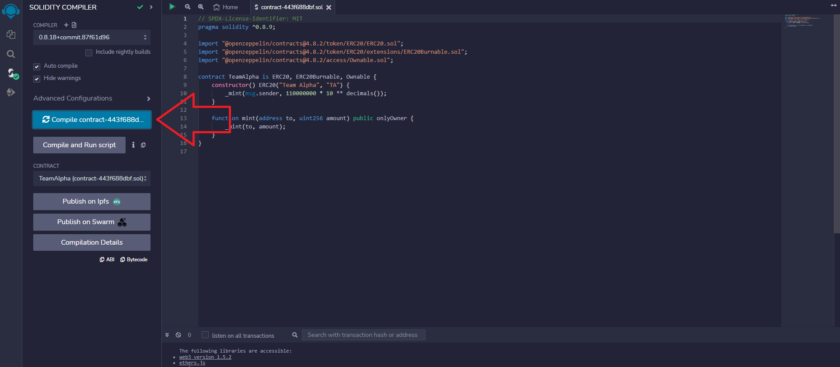Viewport: 840px width, 367px height.
Task: Click the terminal search magnifier icon
Action: coord(295,335)
